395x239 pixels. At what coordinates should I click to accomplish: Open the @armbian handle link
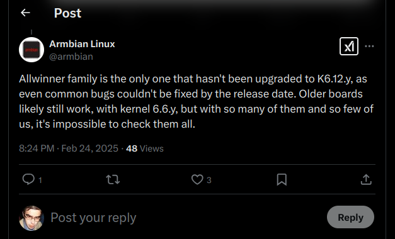(71, 57)
